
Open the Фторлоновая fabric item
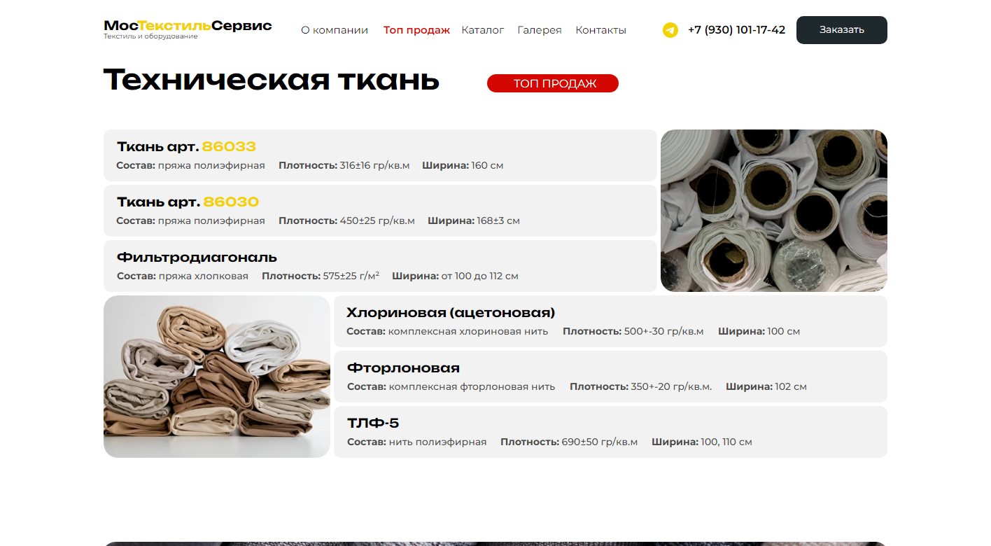point(610,377)
